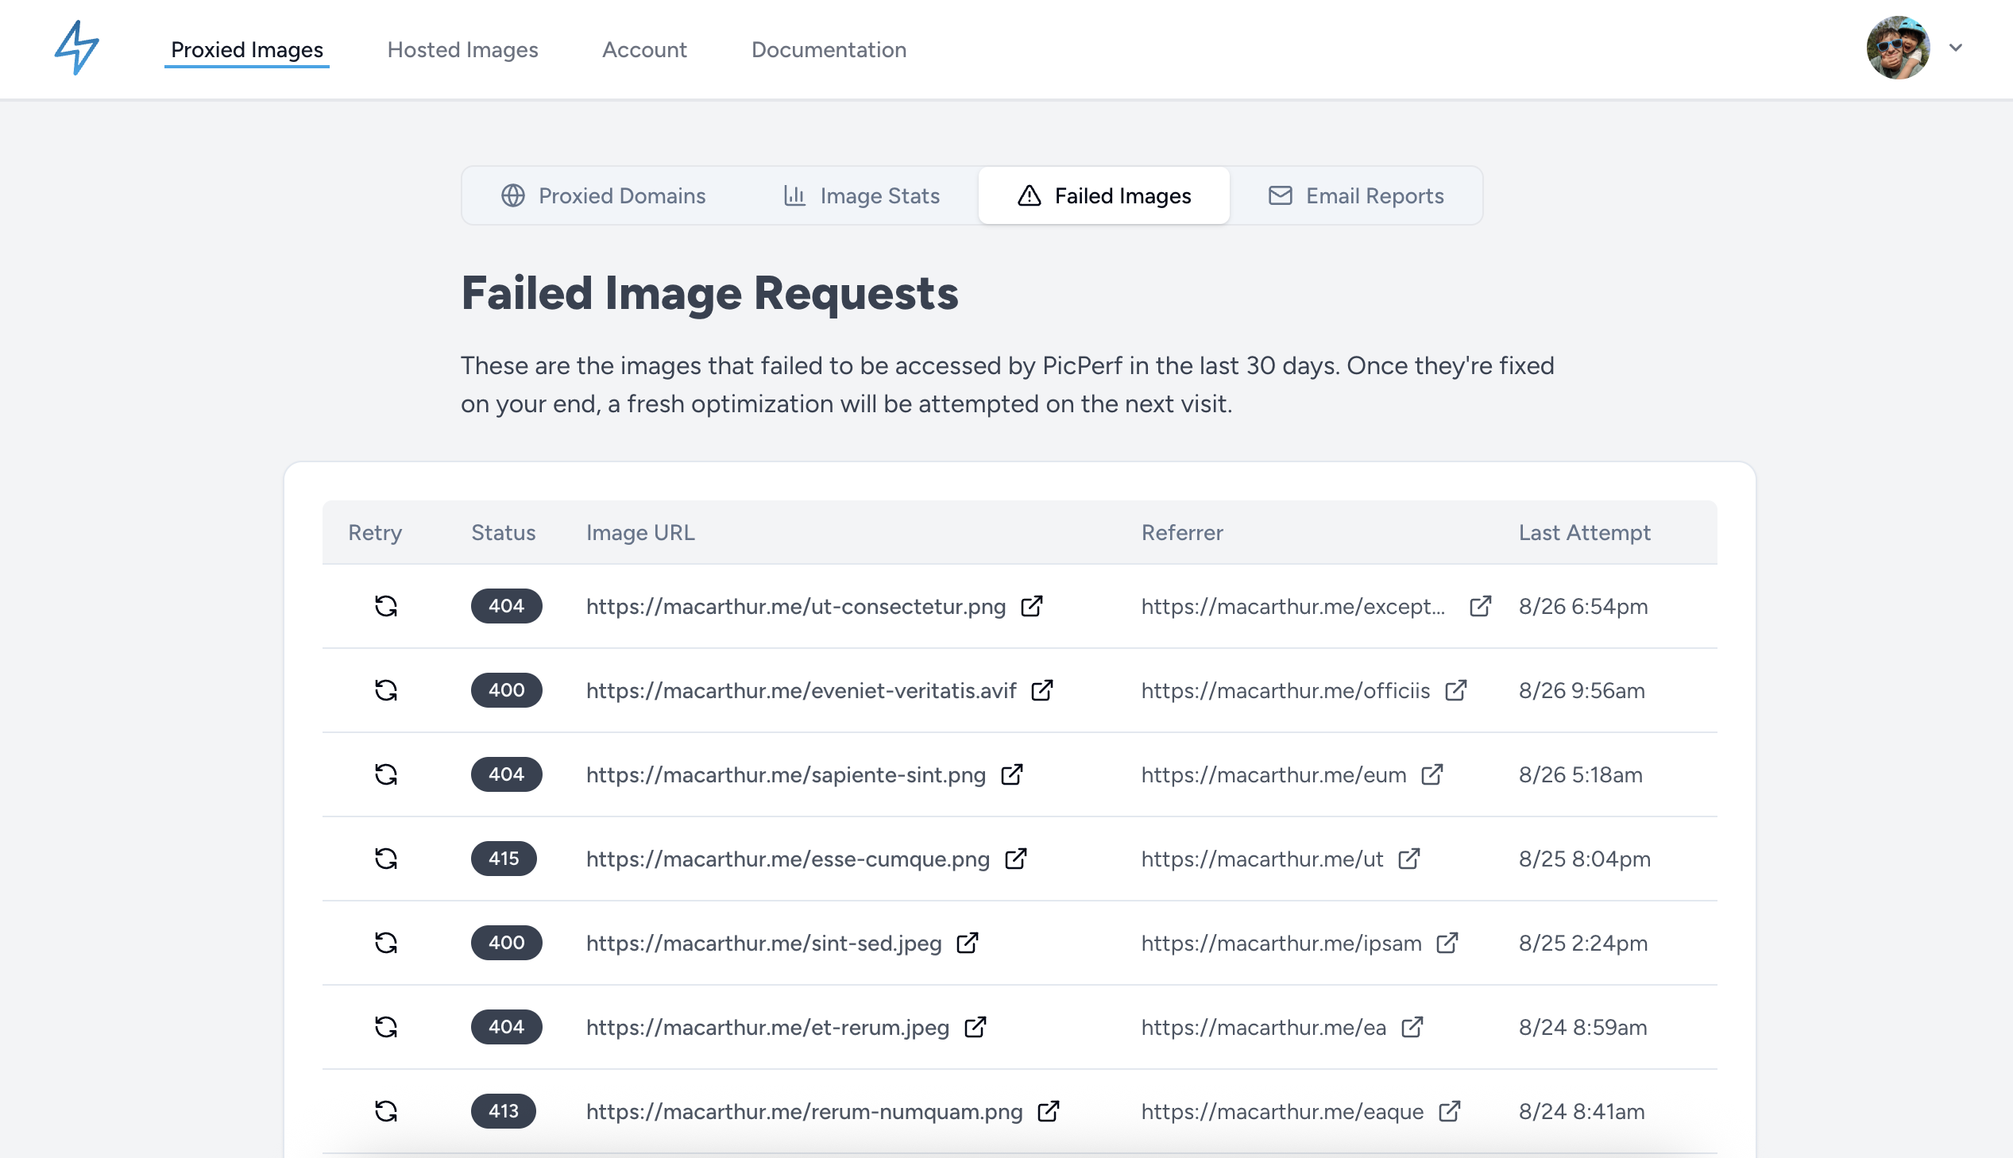Viewport: 2013px width, 1158px height.
Task: Expand the user profile dropdown
Action: [x=1956, y=48]
